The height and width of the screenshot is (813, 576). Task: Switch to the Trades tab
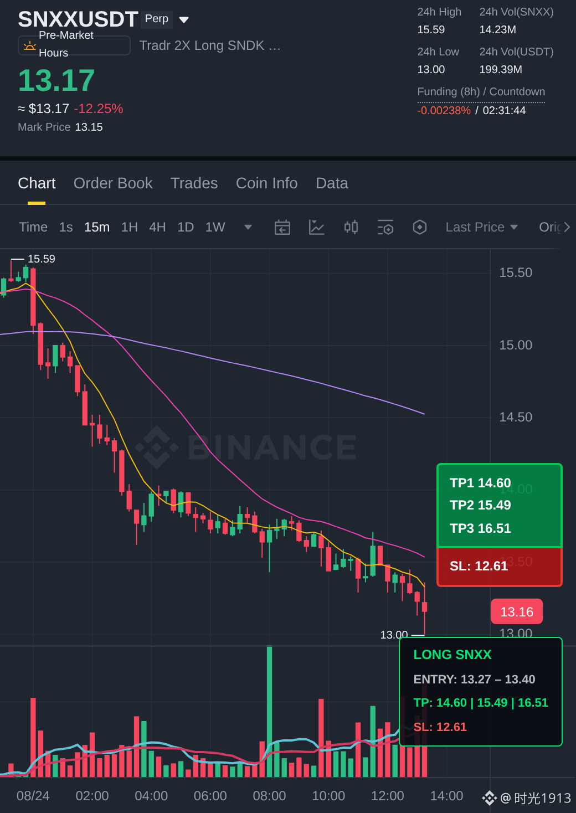(194, 183)
